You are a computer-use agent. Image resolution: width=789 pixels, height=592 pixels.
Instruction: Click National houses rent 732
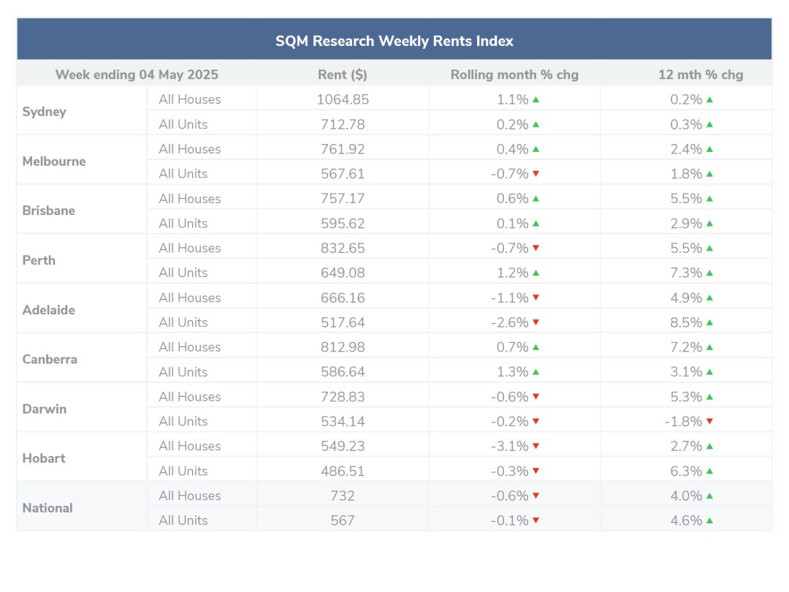coord(343,496)
